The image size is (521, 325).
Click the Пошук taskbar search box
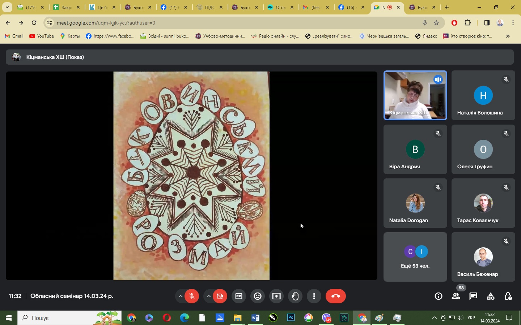click(x=69, y=318)
